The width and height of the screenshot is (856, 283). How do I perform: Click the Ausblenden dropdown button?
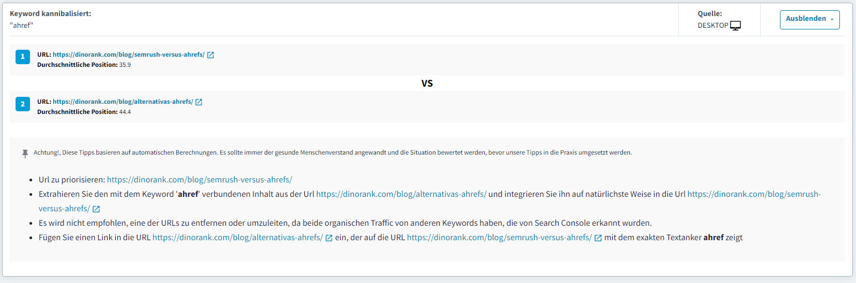pyautogui.click(x=809, y=19)
